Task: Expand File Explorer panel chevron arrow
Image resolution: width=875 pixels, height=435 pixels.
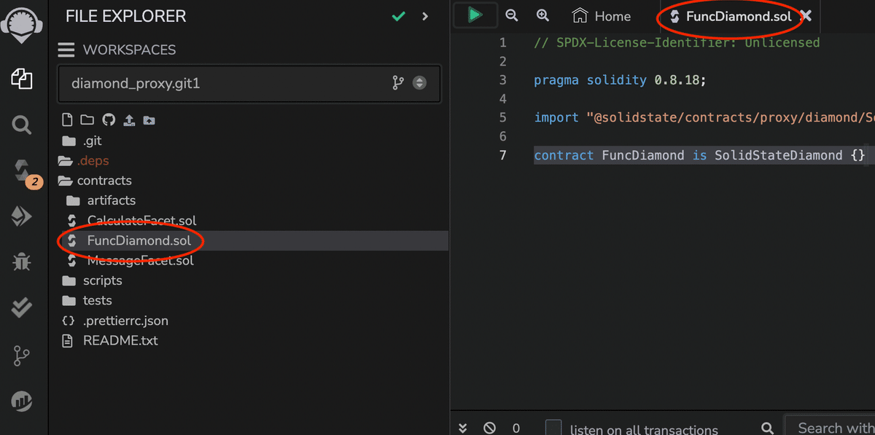Action: (x=425, y=16)
